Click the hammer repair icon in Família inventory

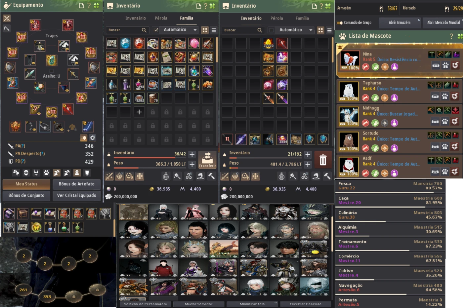pos(211,176)
